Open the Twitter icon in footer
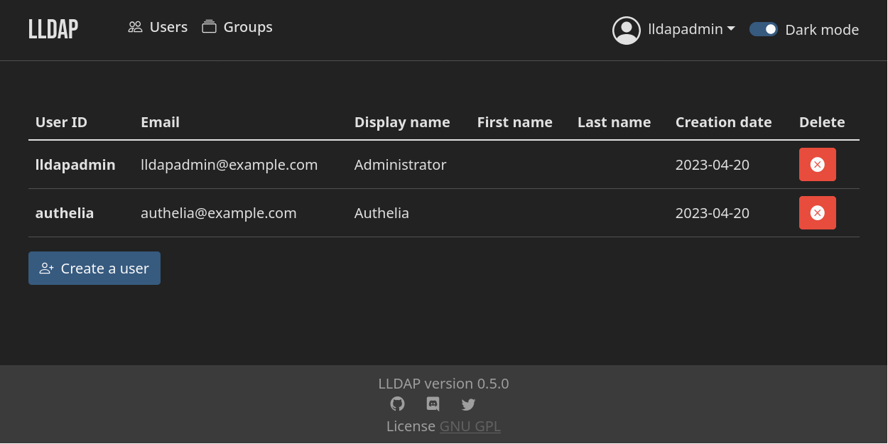 468,404
